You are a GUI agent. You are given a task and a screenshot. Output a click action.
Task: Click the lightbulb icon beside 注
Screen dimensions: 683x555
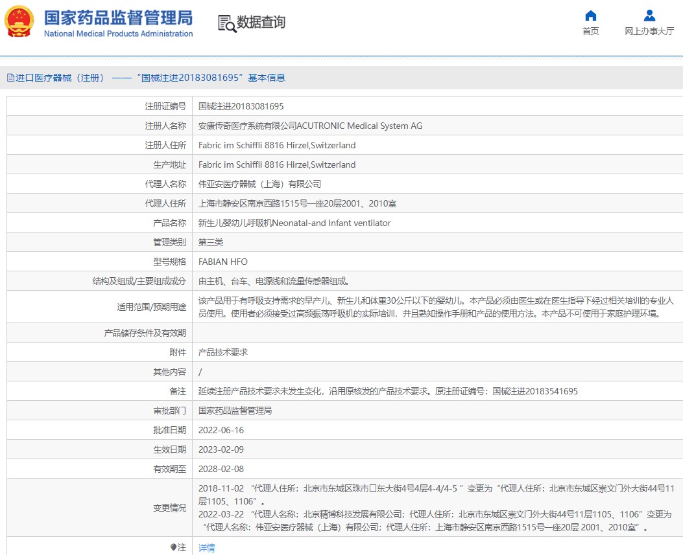pos(173,548)
